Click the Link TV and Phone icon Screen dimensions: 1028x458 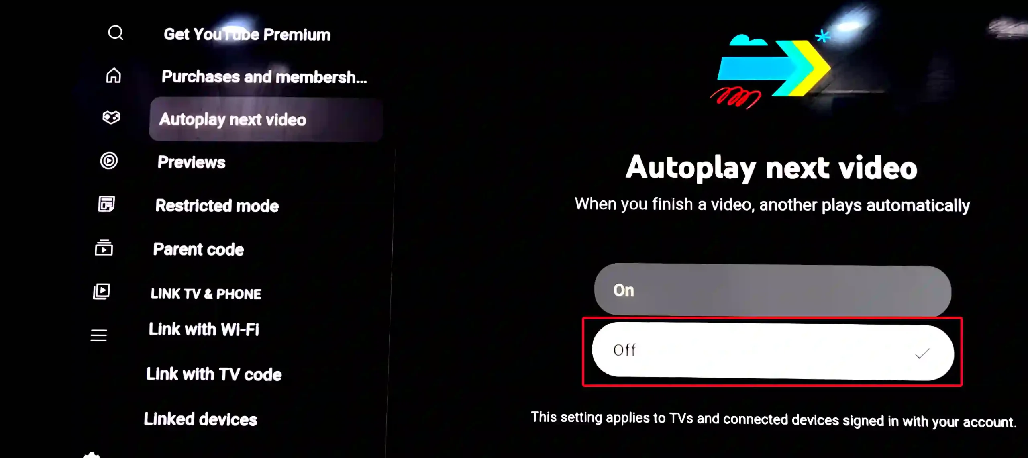point(102,291)
